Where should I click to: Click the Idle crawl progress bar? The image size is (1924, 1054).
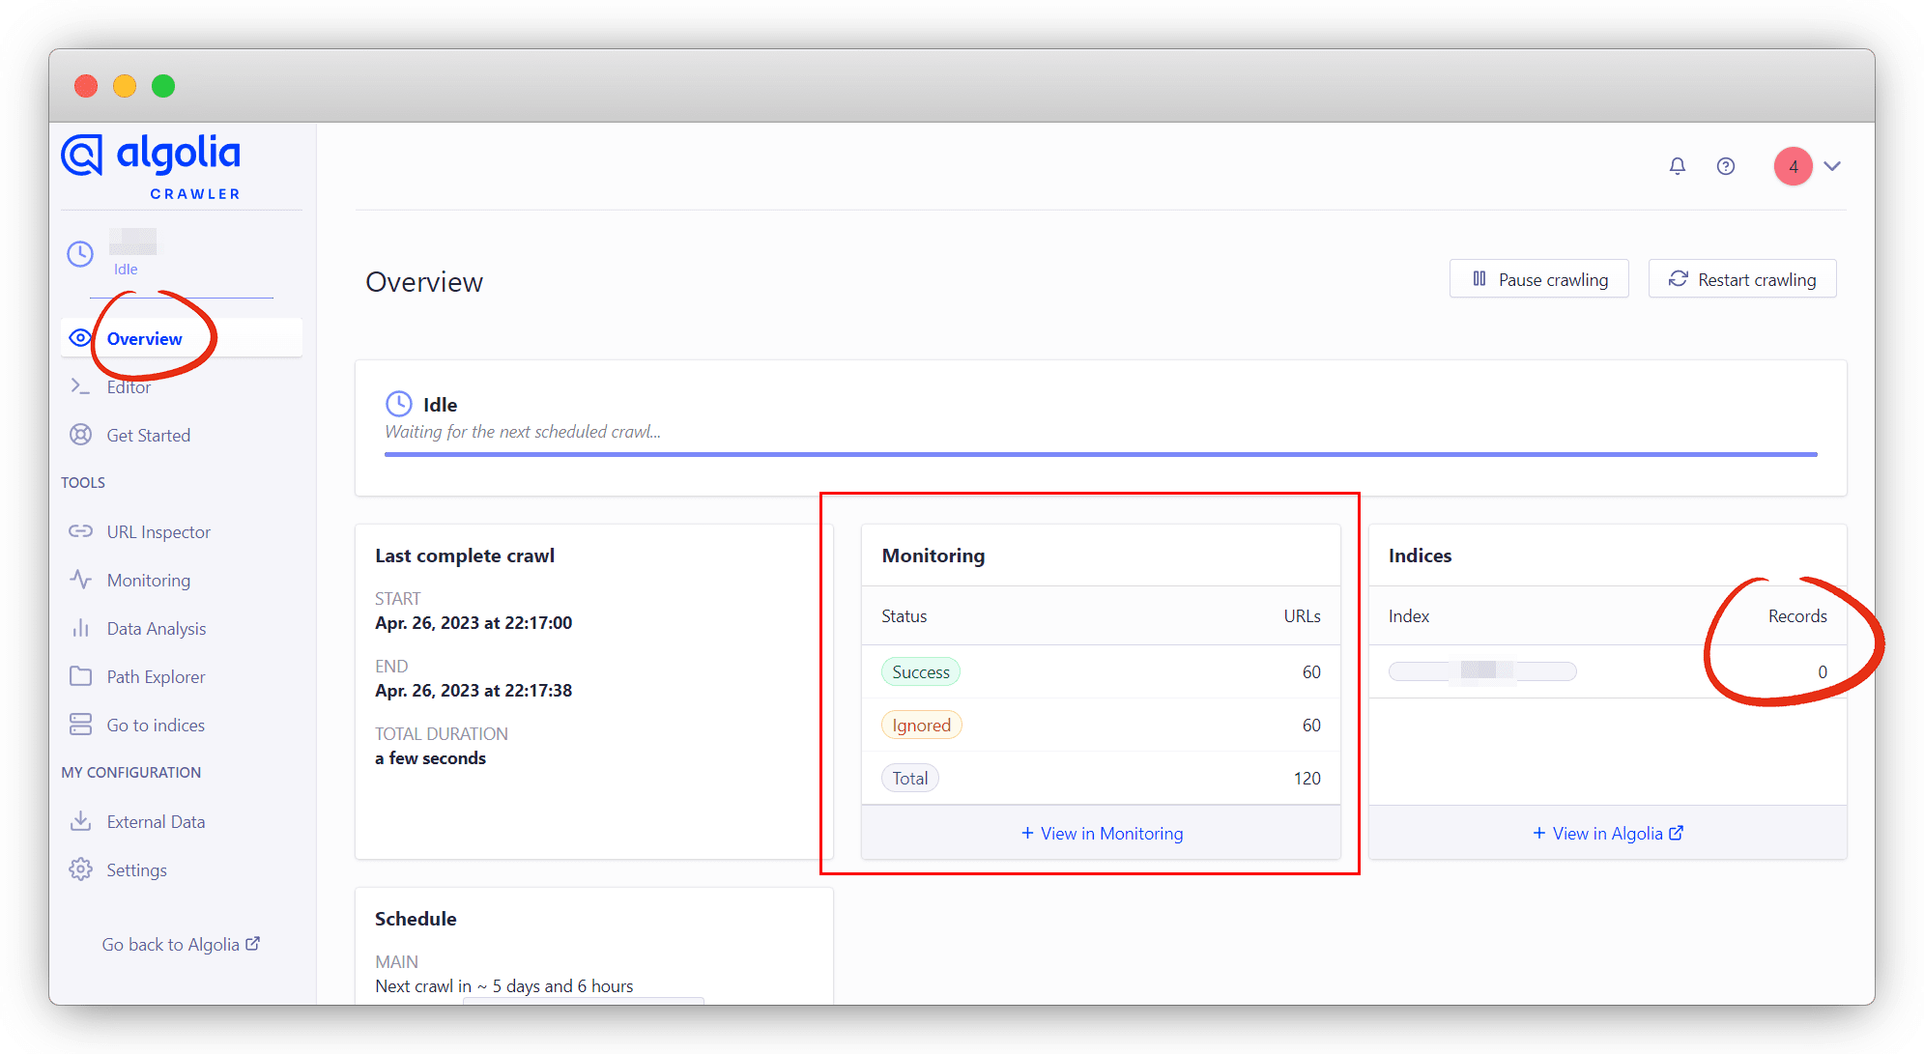(1100, 454)
